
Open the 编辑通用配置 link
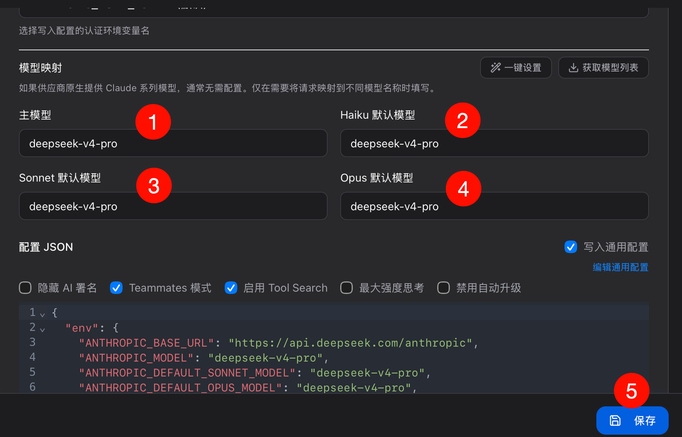(x=621, y=267)
